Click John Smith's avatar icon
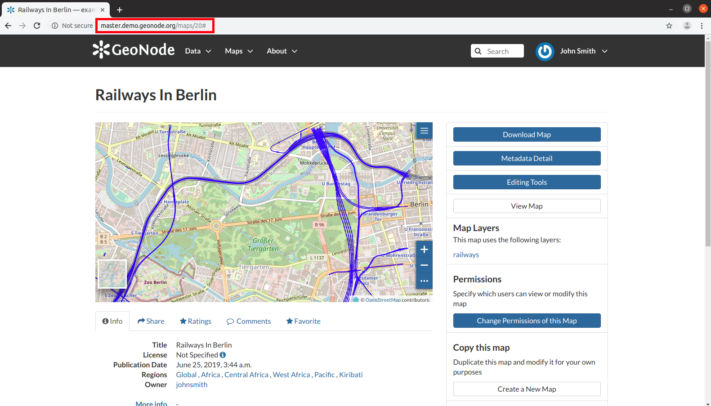Image resolution: width=711 pixels, height=406 pixels. pyautogui.click(x=545, y=51)
